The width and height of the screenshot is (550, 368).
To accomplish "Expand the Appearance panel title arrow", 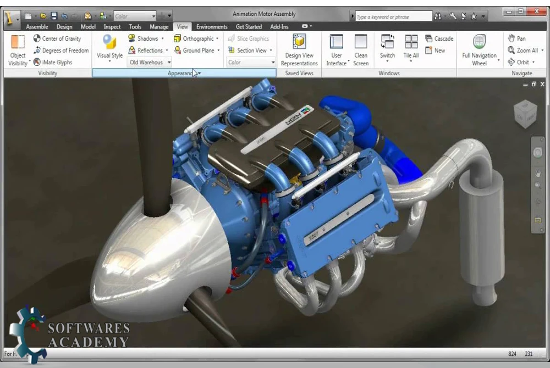I will [x=199, y=73].
